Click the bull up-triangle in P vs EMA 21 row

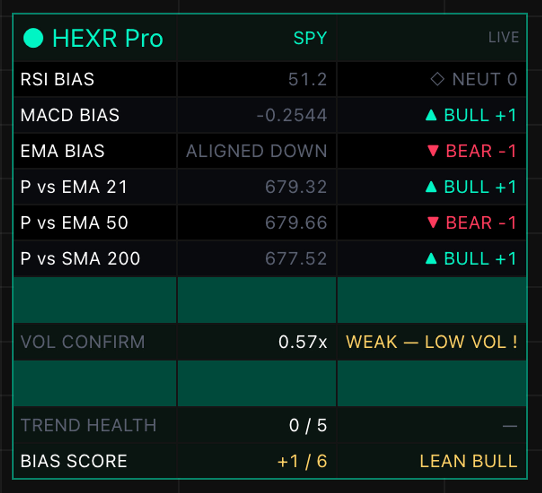point(431,187)
